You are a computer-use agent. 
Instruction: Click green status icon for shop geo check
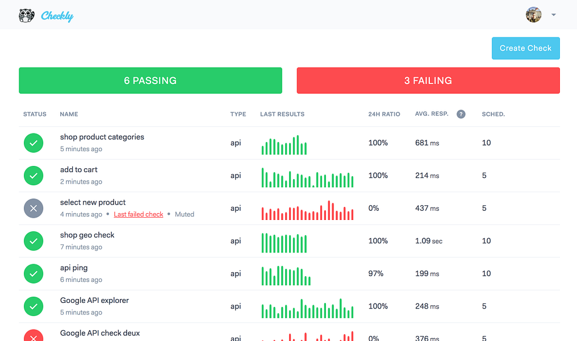coord(34,241)
